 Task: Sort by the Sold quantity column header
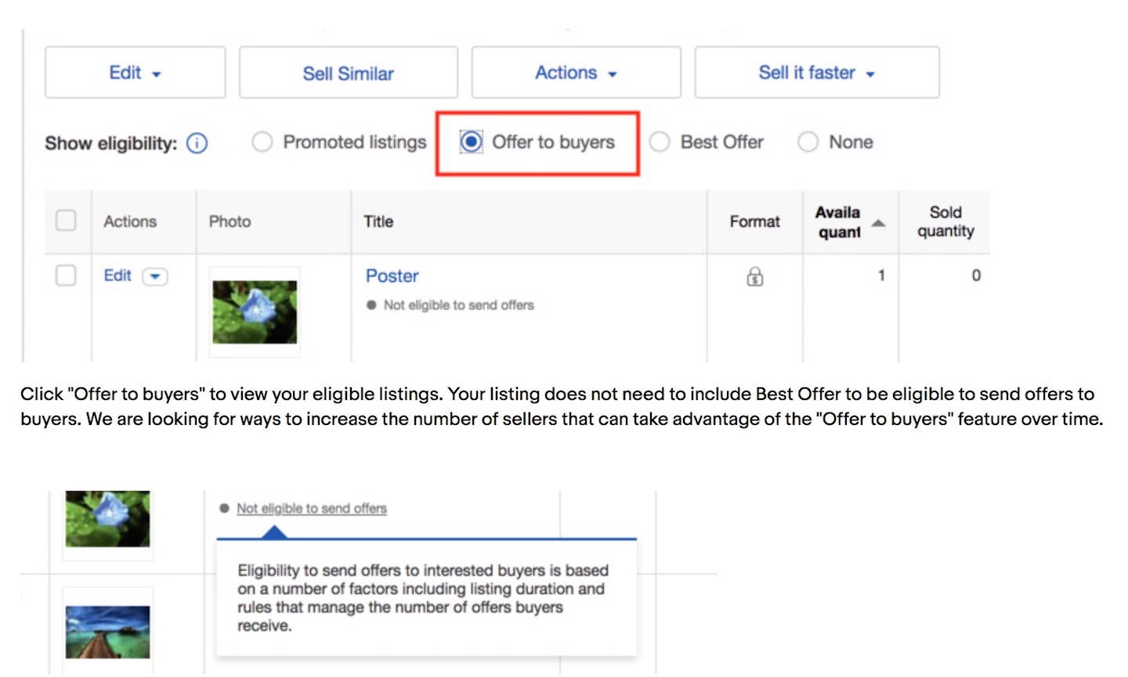(x=945, y=221)
